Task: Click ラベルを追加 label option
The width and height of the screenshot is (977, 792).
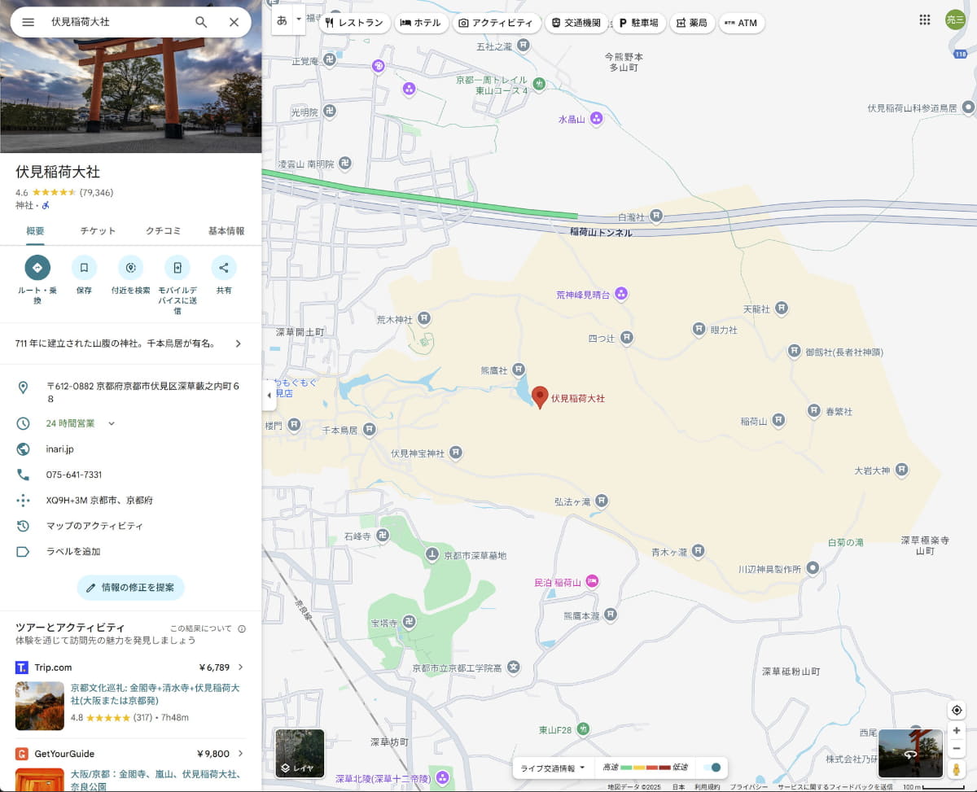Action: coord(73,552)
